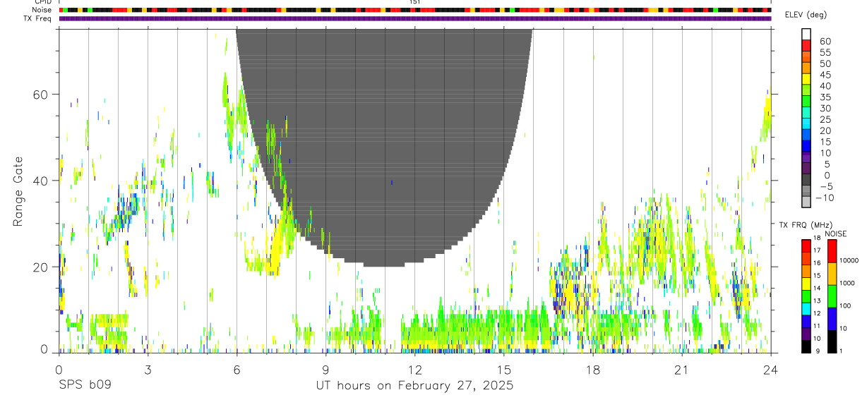Select the 3 hour tick on UT axis
This screenshot has height=400, width=867.
pos(148,370)
